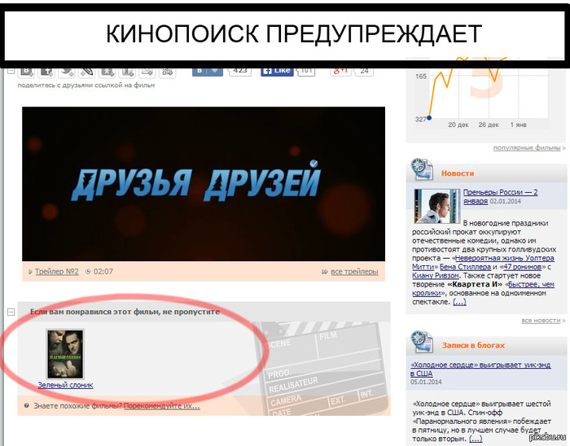Image resolution: width=570 pixels, height=446 pixels.
Task: Click the Новости film reel icon
Action: 422,169
